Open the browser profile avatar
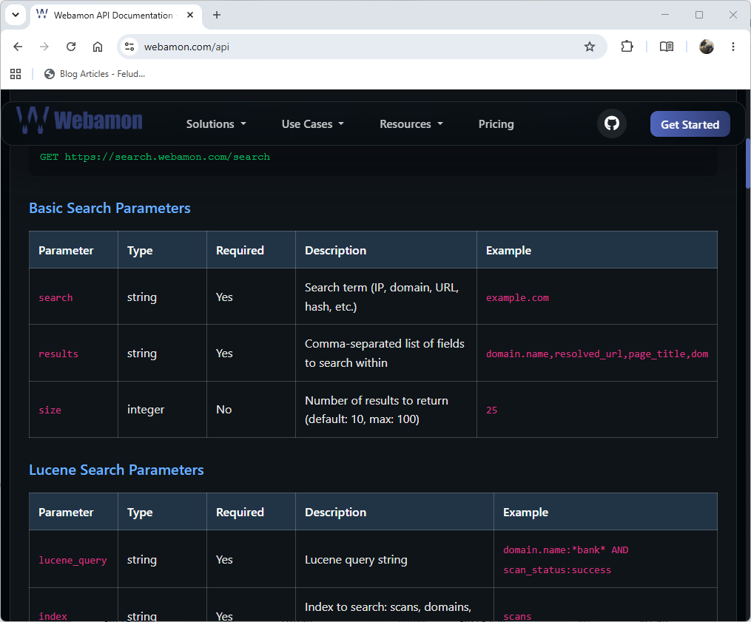The width and height of the screenshot is (751, 622). pos(707,47)
